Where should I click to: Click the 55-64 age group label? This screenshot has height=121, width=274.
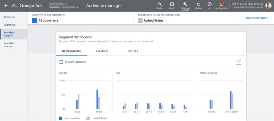tap(173, 112)
